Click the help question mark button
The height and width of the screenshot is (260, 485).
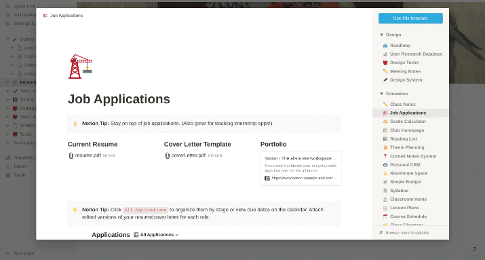point(474,249)
